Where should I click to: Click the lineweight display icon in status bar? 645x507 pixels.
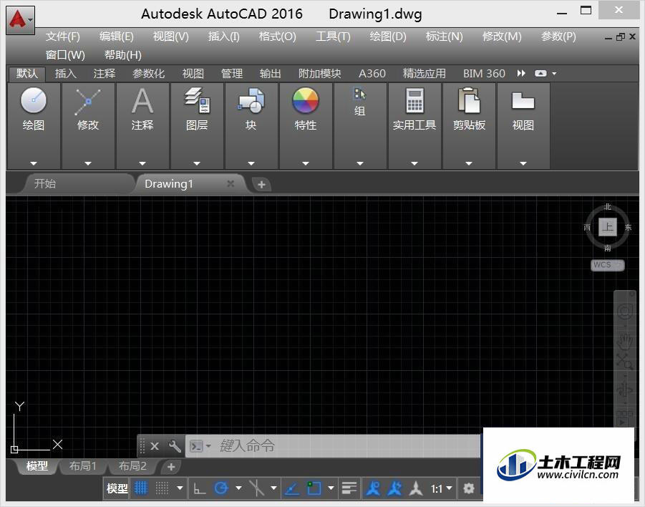(349, 488)
